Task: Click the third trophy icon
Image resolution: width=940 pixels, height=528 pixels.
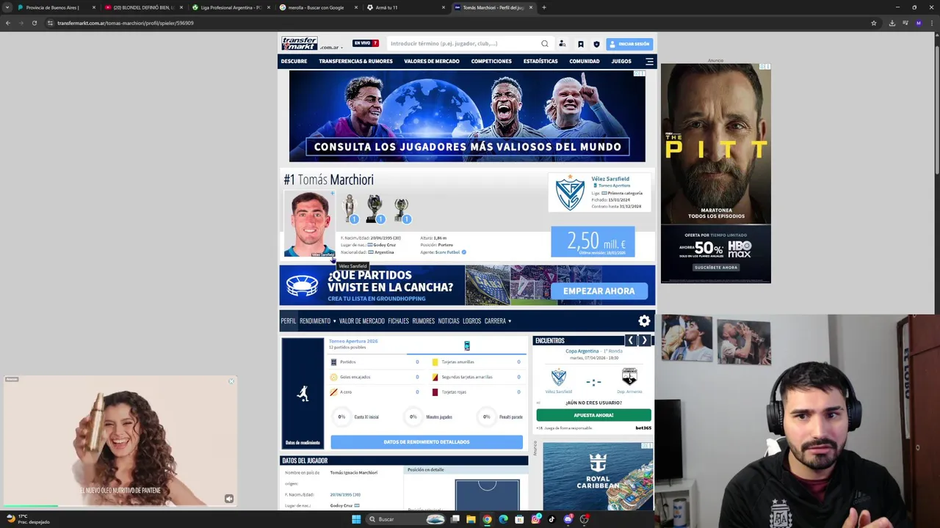Action: pyautogui.click(x=402, y=209)
